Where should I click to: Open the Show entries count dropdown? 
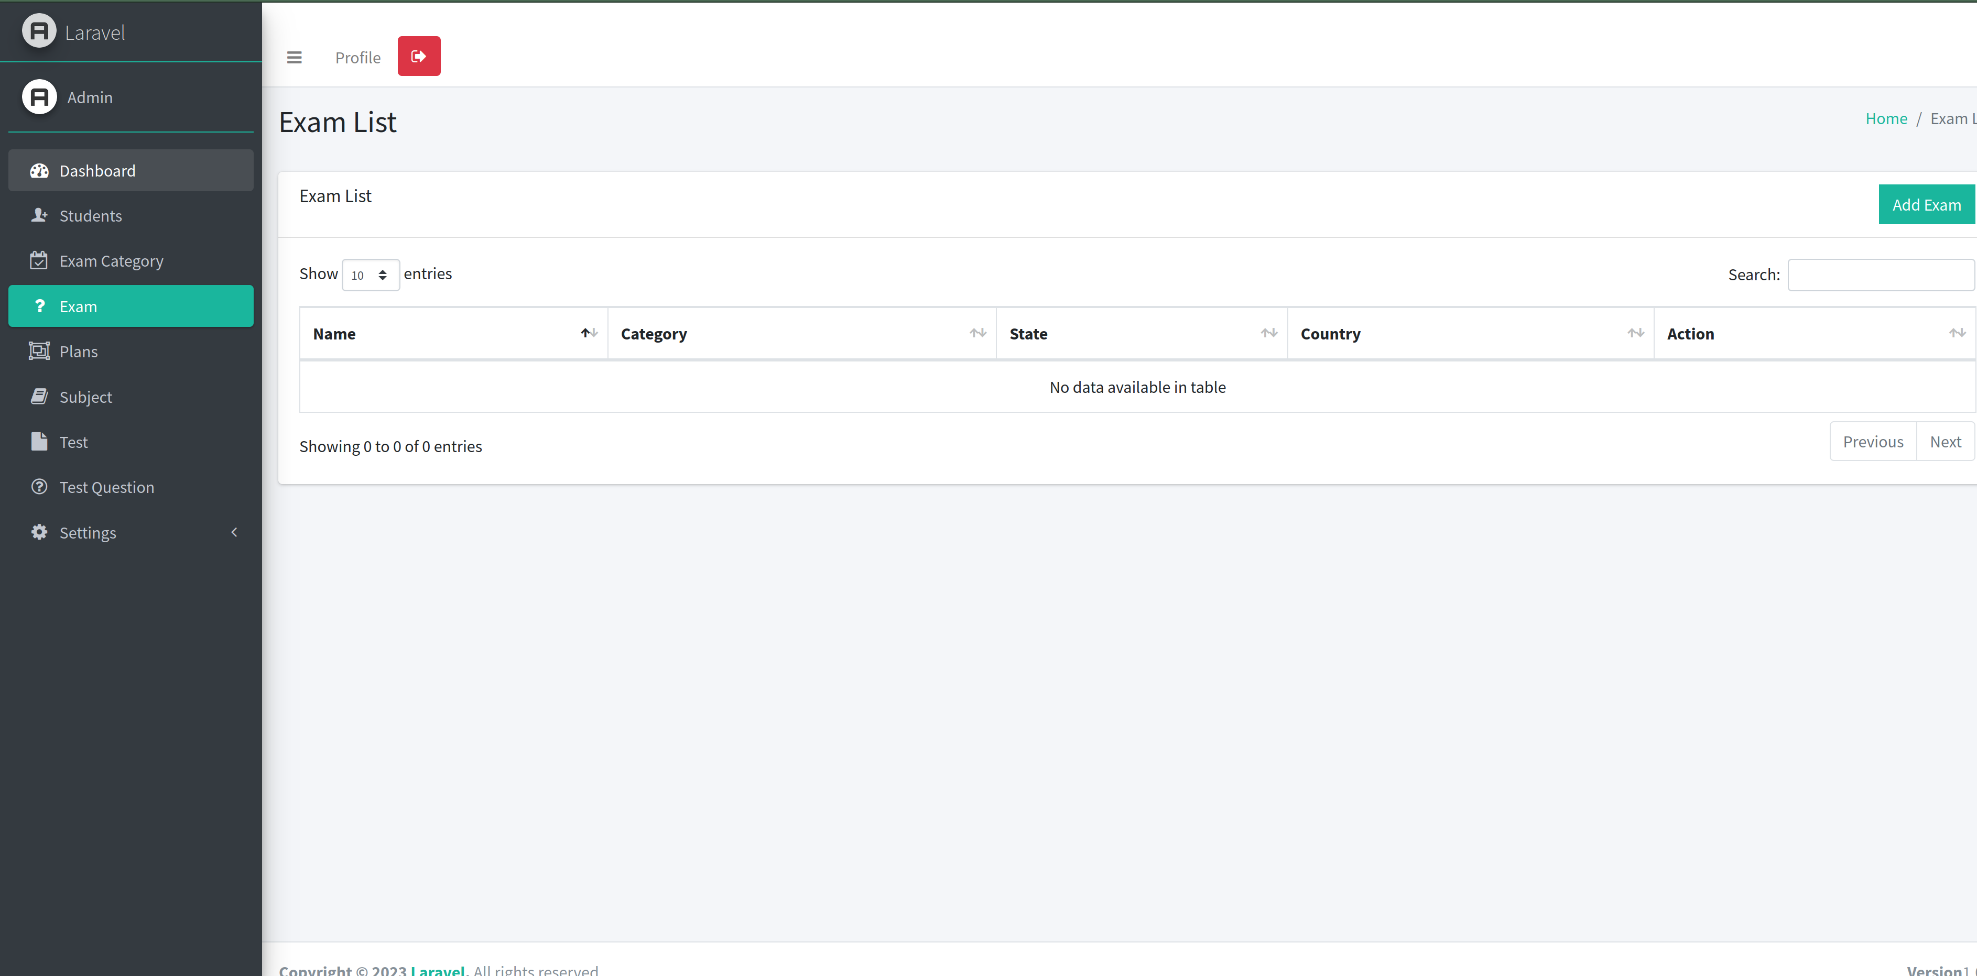371,276
